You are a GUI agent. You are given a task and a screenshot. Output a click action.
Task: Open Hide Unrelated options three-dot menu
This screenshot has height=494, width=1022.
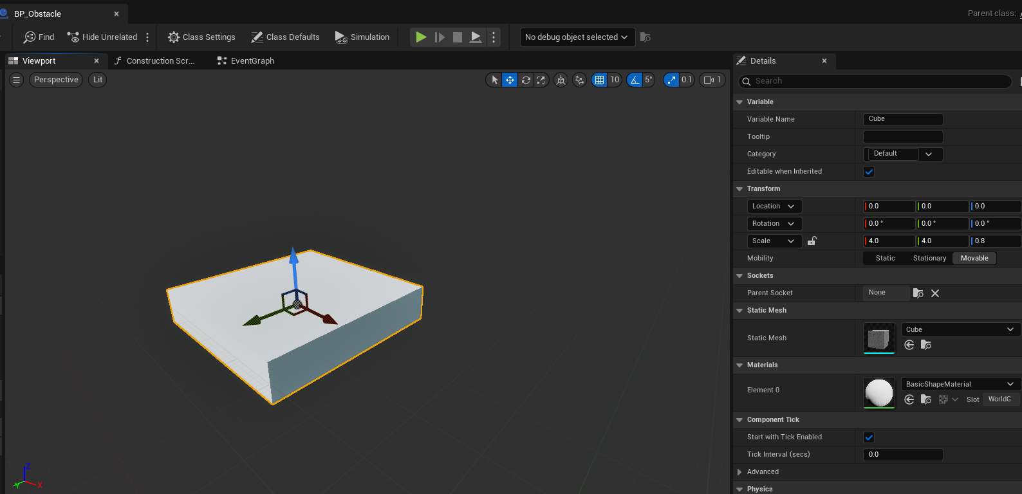coord(147,37)
